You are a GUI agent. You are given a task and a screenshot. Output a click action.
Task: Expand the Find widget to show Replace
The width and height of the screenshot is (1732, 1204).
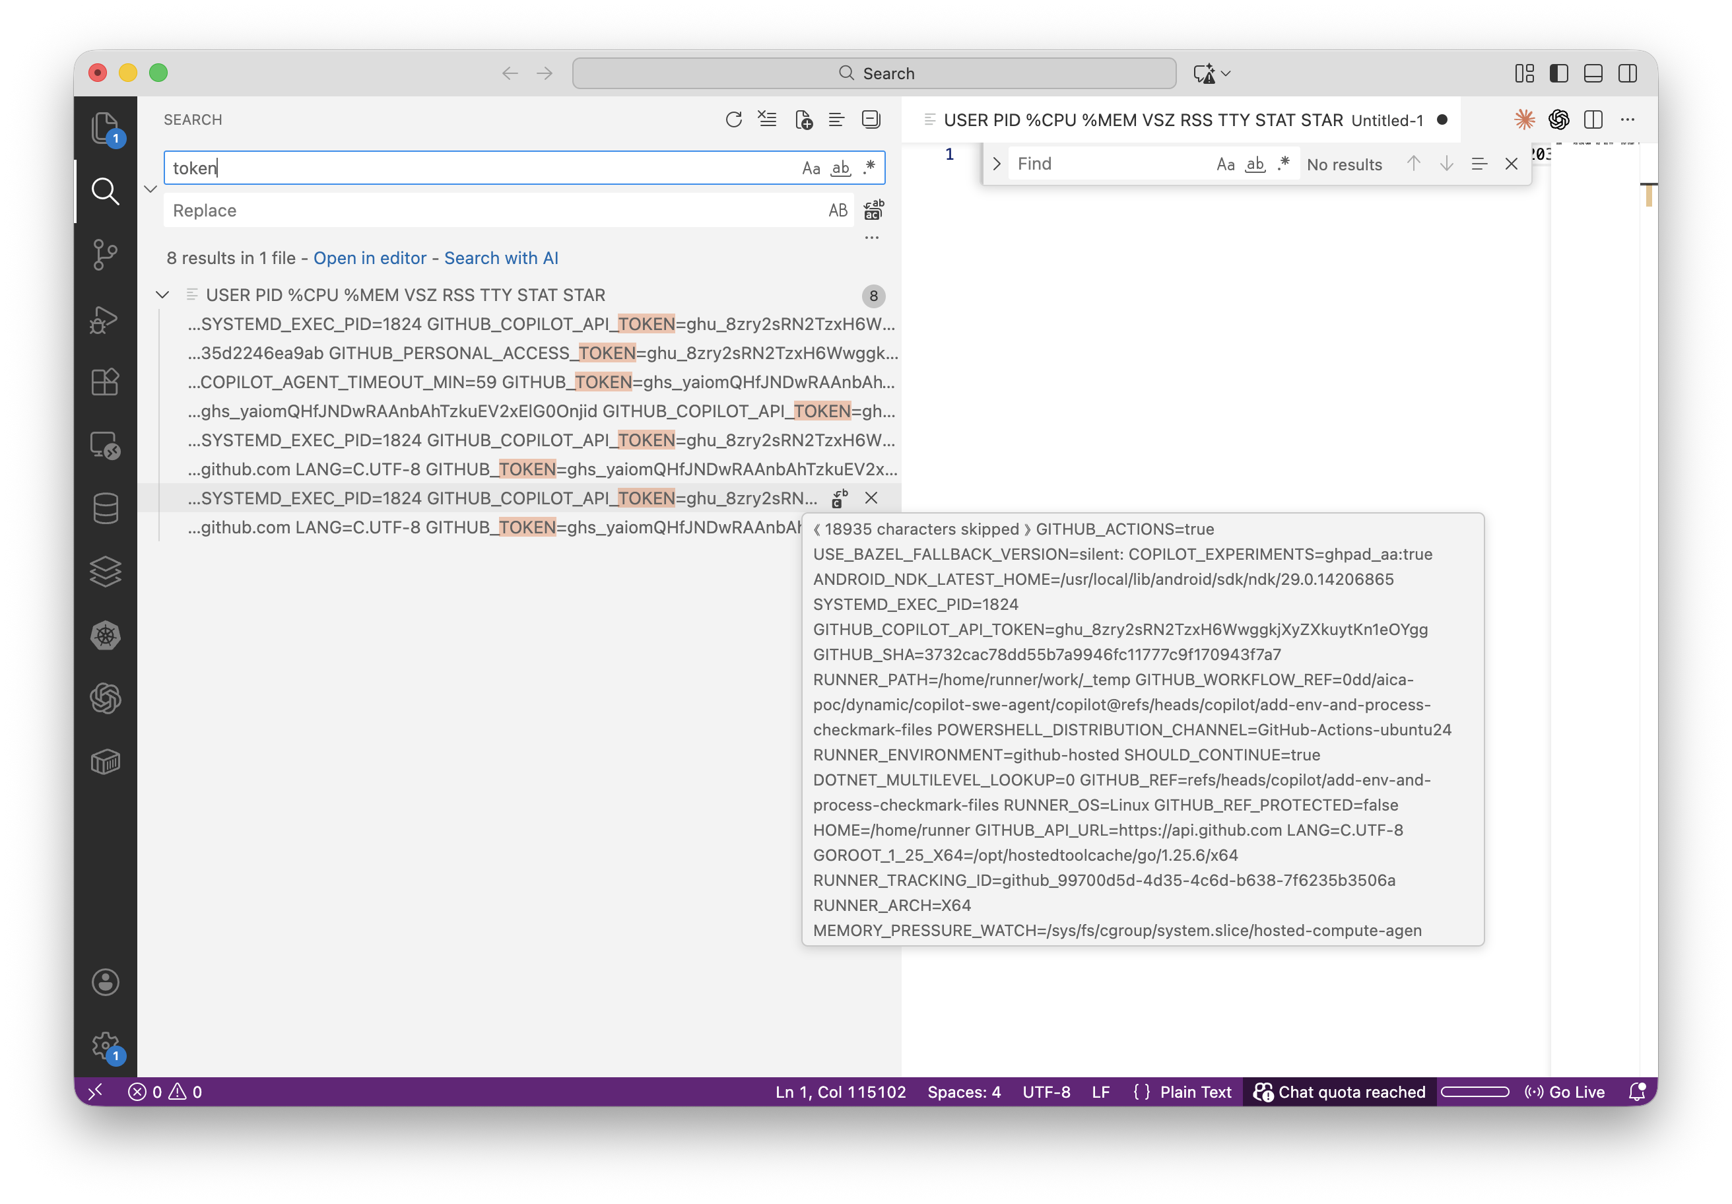click(x=997, y=163)
